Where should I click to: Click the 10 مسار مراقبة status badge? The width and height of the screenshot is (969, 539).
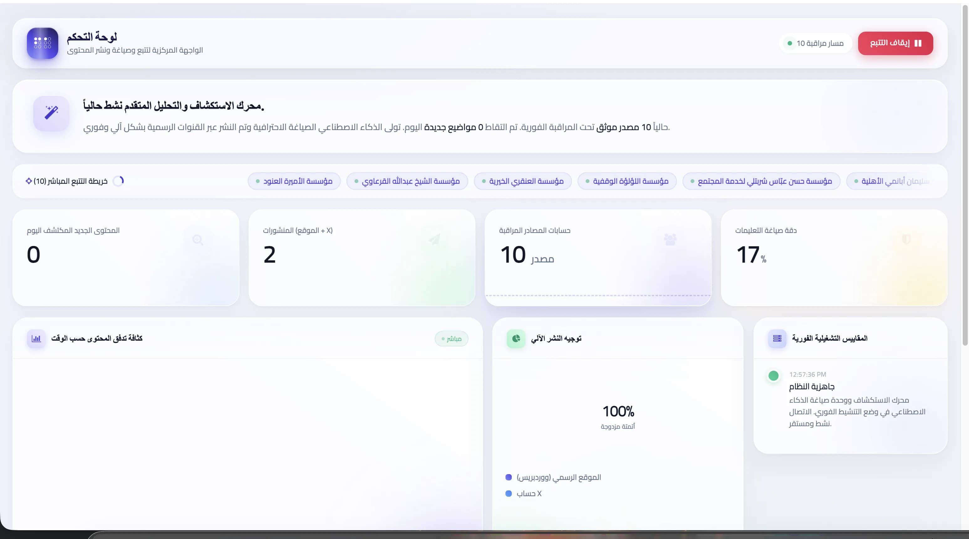point(816,43)
